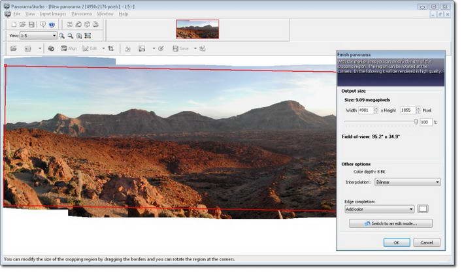Click the zoom in magnifier icon
Screen dimensions: 464x275
(62, 36)
